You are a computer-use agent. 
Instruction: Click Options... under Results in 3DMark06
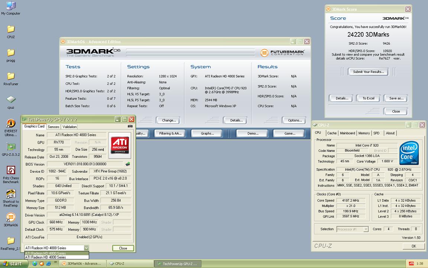[295, 120]
